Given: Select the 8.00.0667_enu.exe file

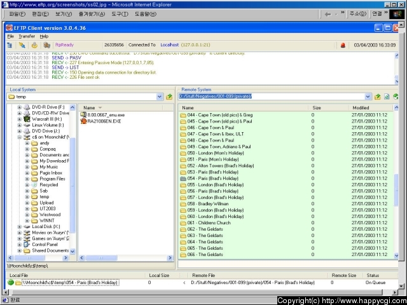Looking at the screenshot, I should click(103, 114).
